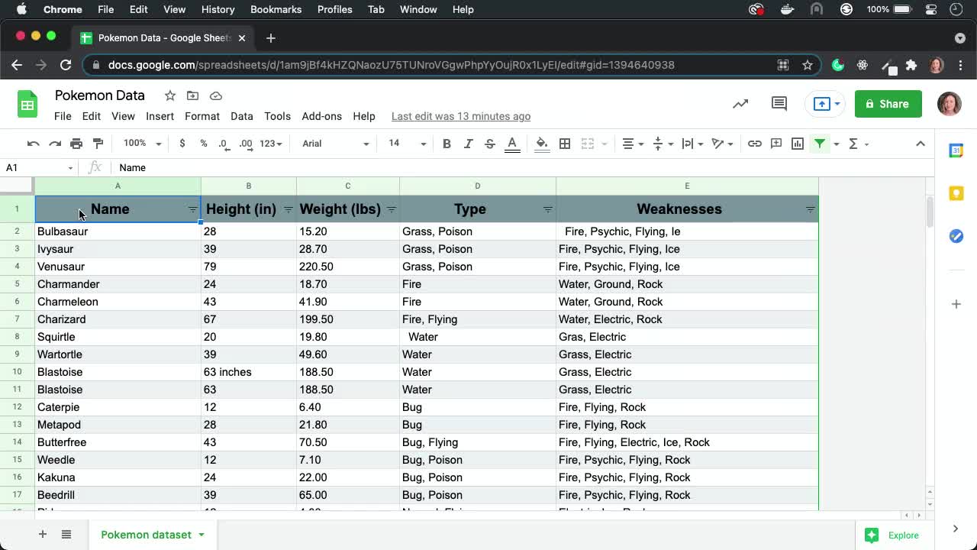This screenshot has height=550, width=977.
Task: Open the text rotation dropdown
Action: pos(722,144)
